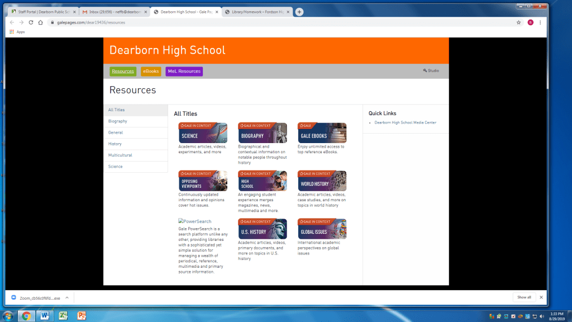572x322 pixels.
Task: Open the Apps bookmarks shortcut
Action: point(17,32)
